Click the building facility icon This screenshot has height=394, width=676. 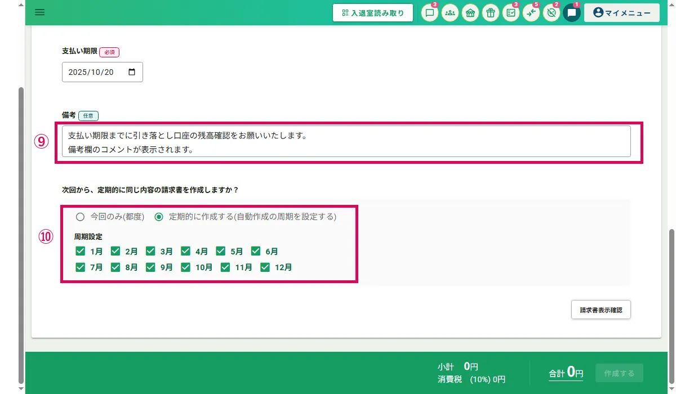pyautogui.click(x=470, y=13)
